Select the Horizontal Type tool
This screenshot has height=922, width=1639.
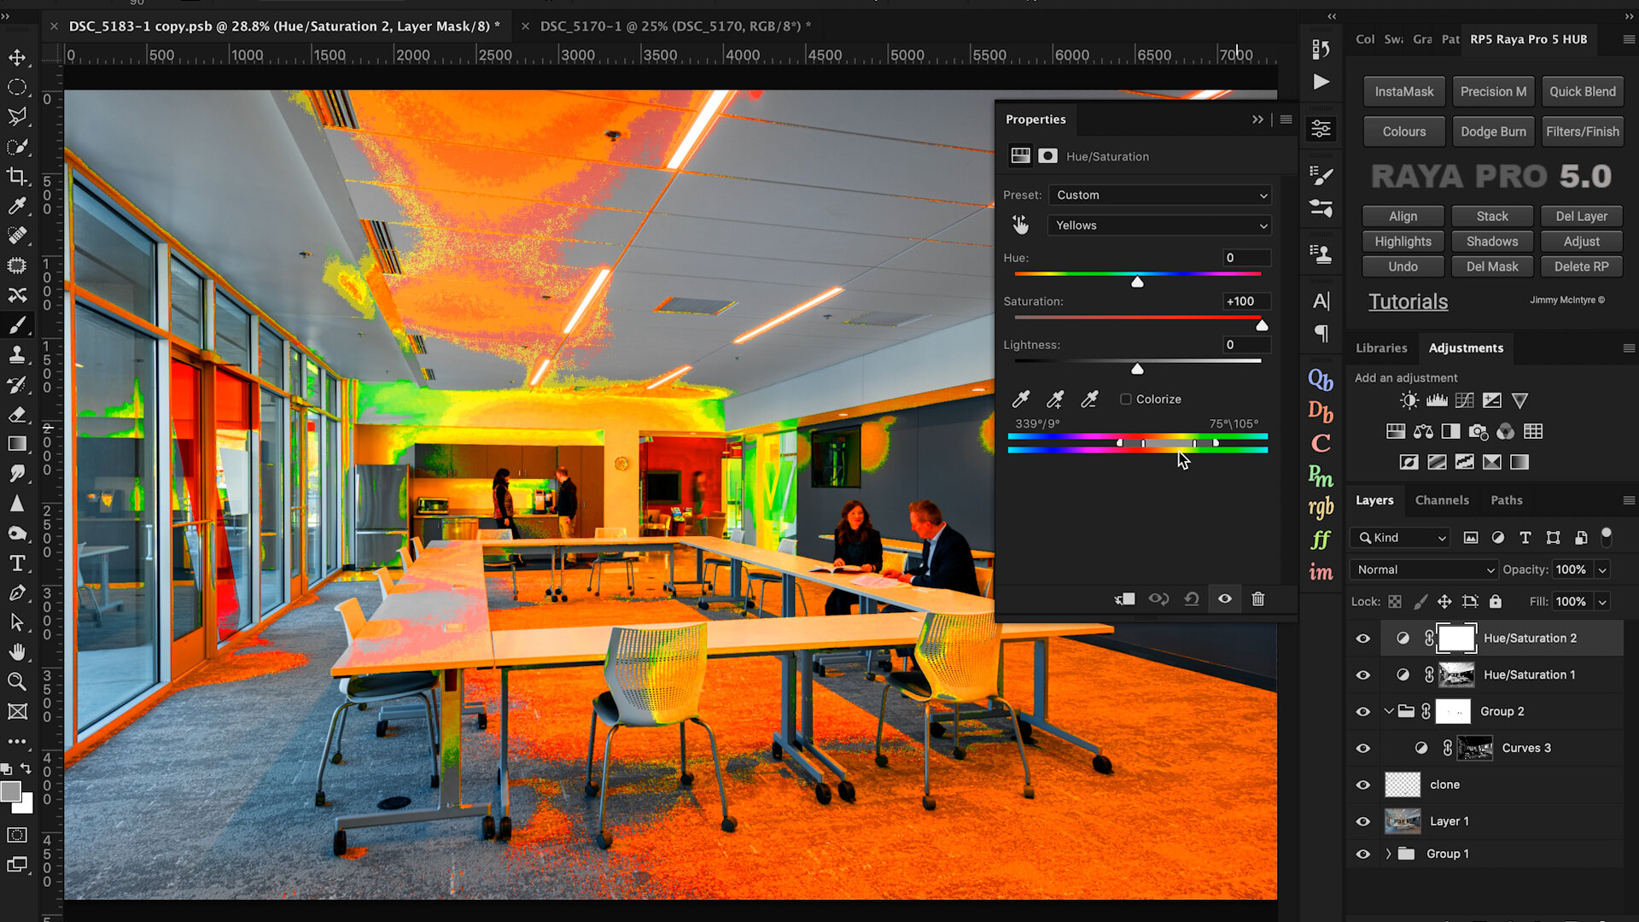17,563
